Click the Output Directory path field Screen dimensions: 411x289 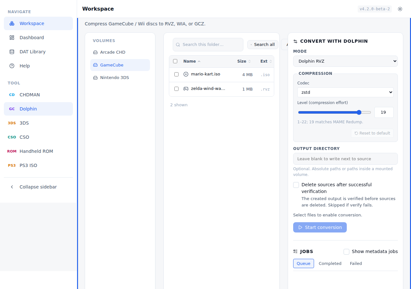tap(345, 159)
